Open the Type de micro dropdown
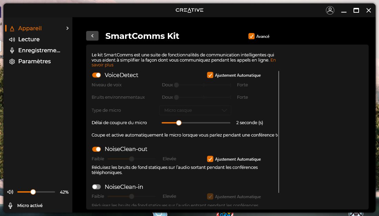Viewport: 379px width, 216px height. point(195,110)
